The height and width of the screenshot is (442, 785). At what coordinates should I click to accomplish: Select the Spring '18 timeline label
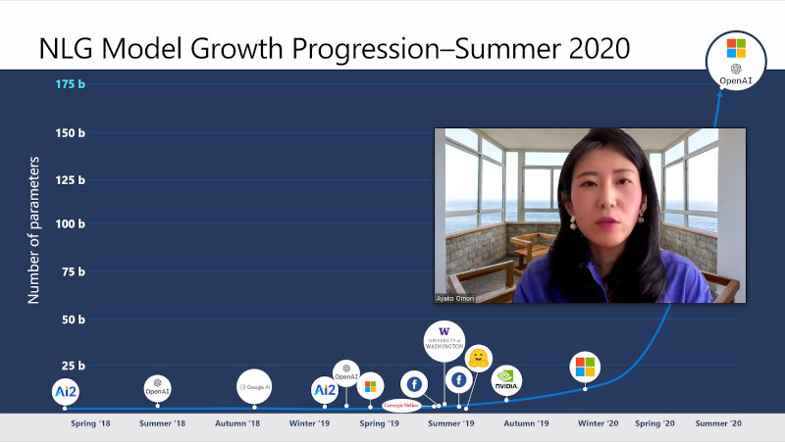[x=90, y=423]
